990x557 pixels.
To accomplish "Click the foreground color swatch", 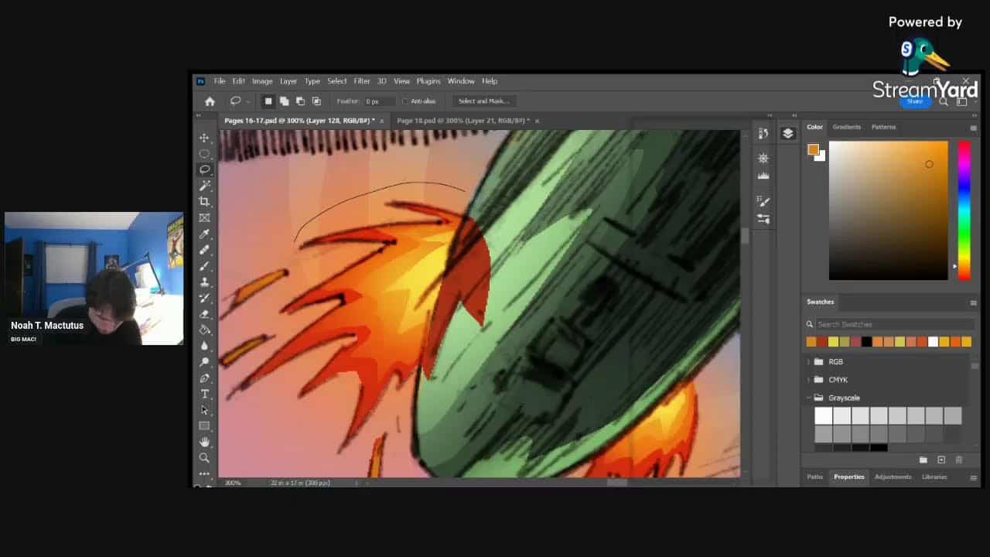I will pos(812,149).
